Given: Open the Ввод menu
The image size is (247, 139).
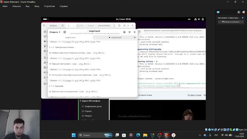Looking at the screenshot, I should (37, 6).
